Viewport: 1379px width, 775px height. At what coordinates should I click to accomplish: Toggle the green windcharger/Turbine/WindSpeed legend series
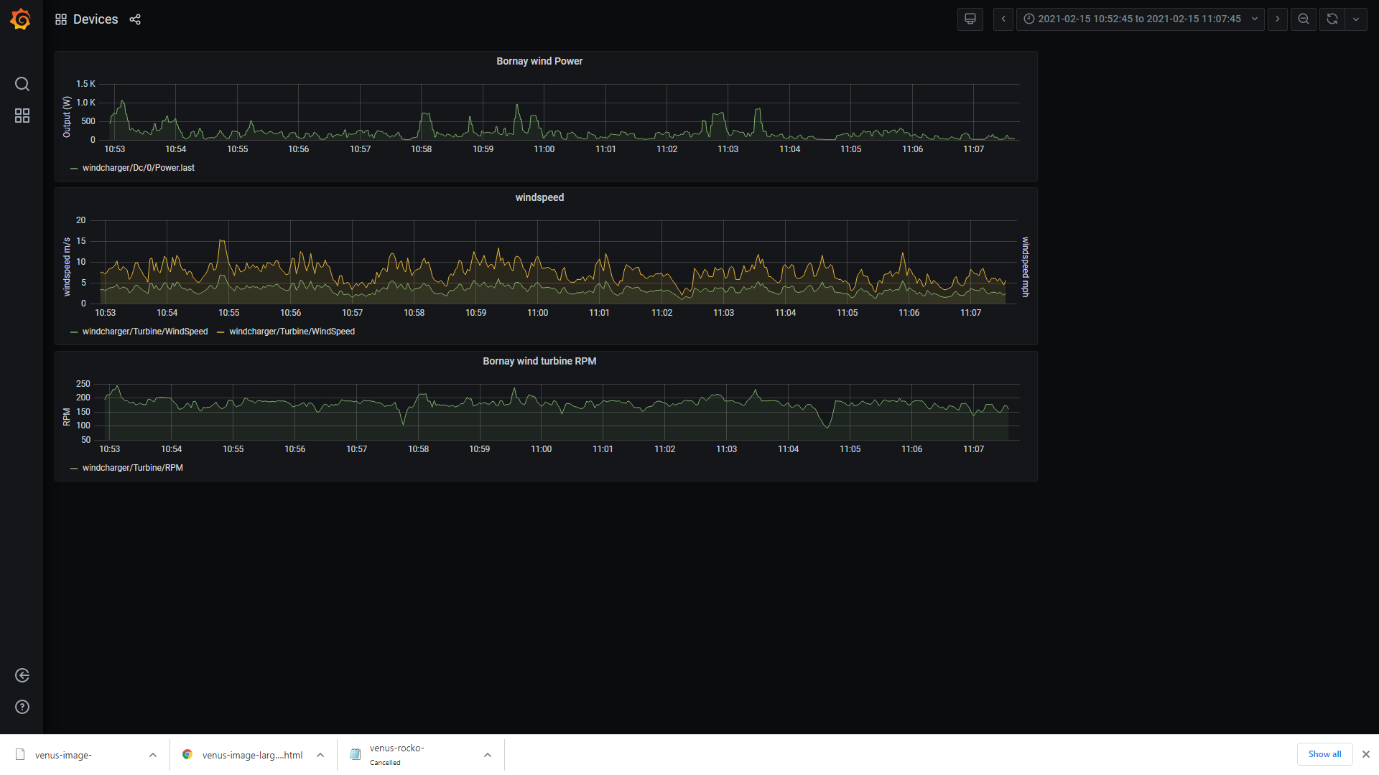pos(145,332)
